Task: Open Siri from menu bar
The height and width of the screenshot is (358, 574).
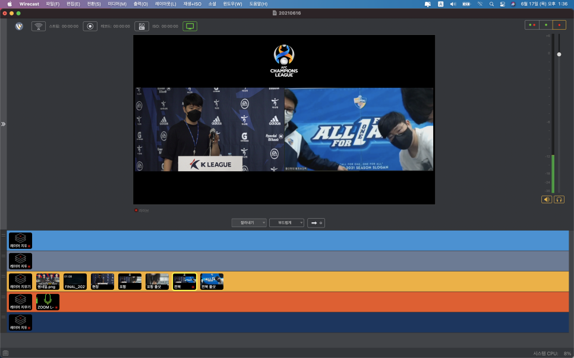Action: (513, 4)
